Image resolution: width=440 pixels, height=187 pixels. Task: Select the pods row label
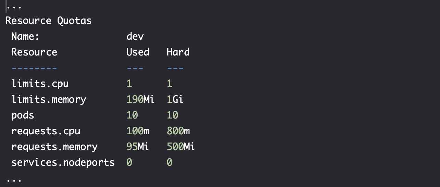click(23, 115)
